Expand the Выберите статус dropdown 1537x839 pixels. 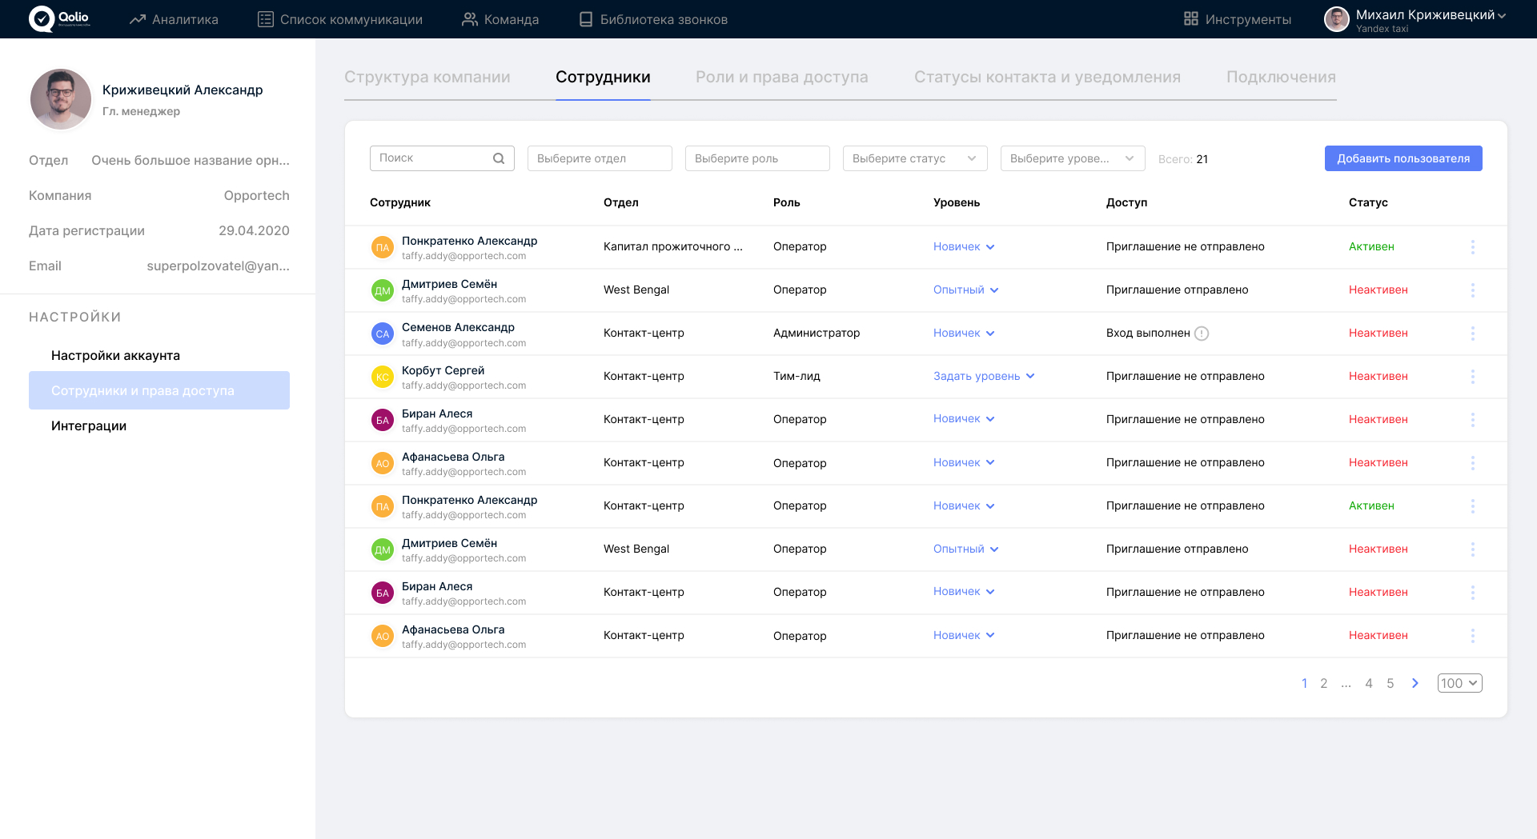(914, 158)
